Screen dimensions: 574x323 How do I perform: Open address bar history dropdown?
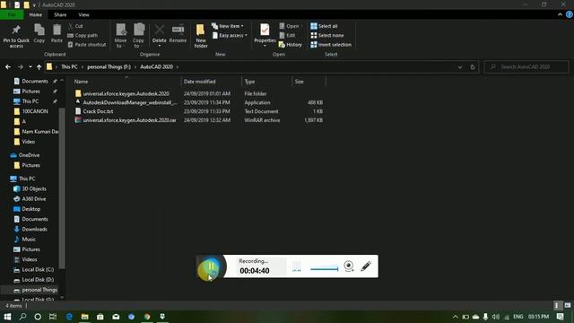coord(460,67)
